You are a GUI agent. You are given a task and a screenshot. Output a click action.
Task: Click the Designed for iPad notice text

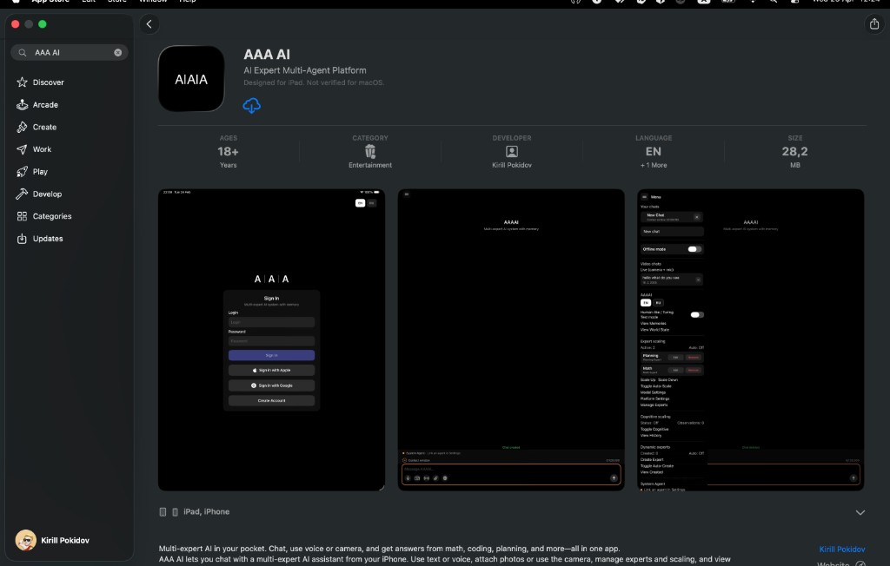(314, 82)
